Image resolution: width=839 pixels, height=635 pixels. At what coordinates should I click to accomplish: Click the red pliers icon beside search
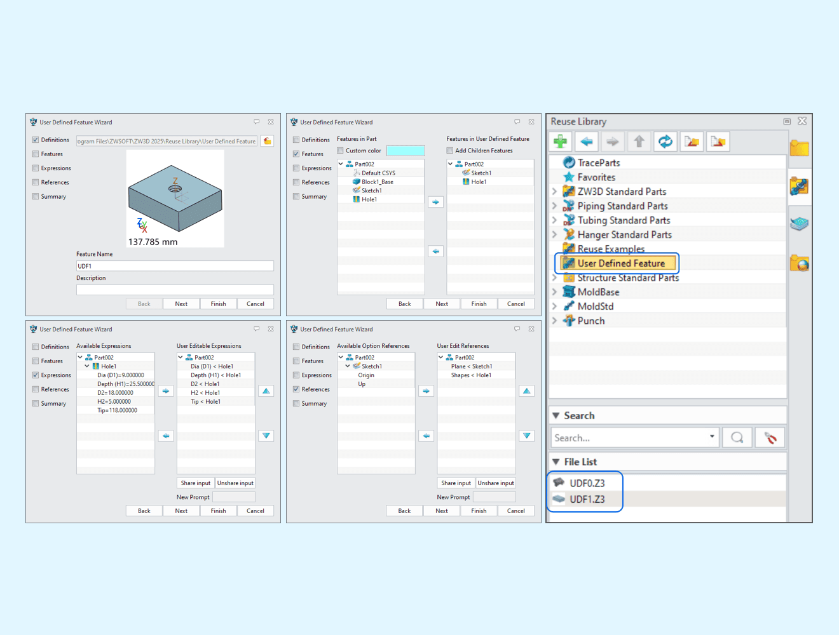point(770,438)
